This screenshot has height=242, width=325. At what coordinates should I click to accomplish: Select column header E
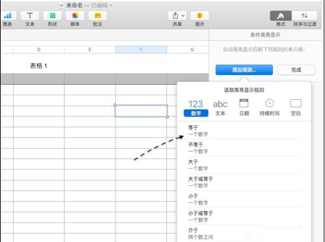90,50
